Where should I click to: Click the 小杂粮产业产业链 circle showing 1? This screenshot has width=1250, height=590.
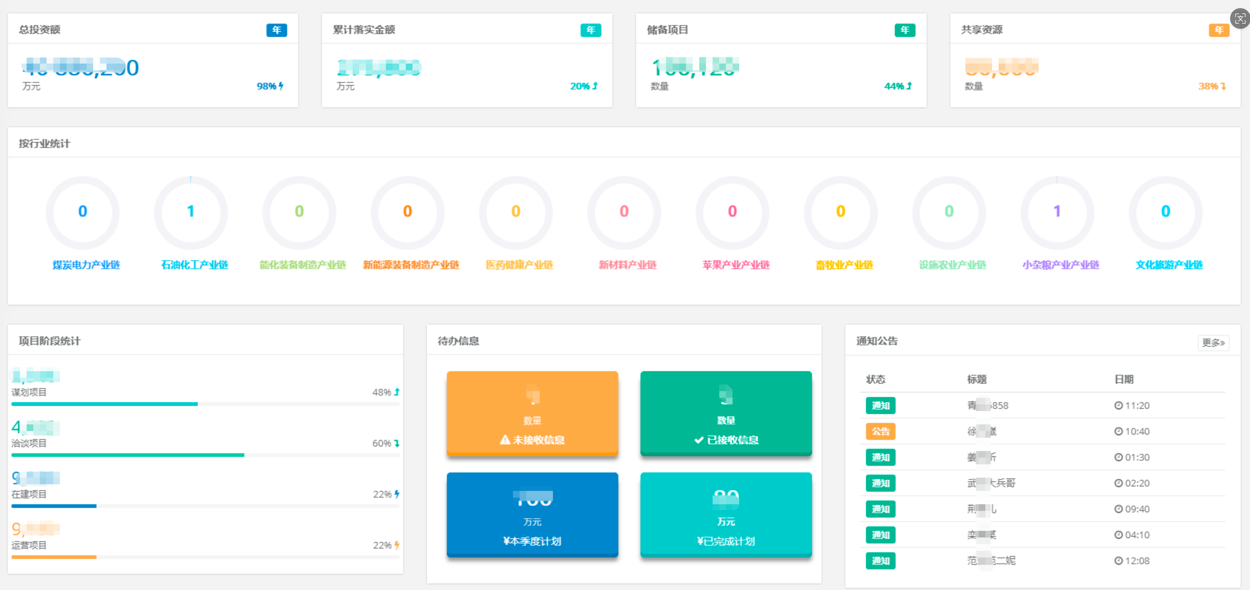[1057, 212]
